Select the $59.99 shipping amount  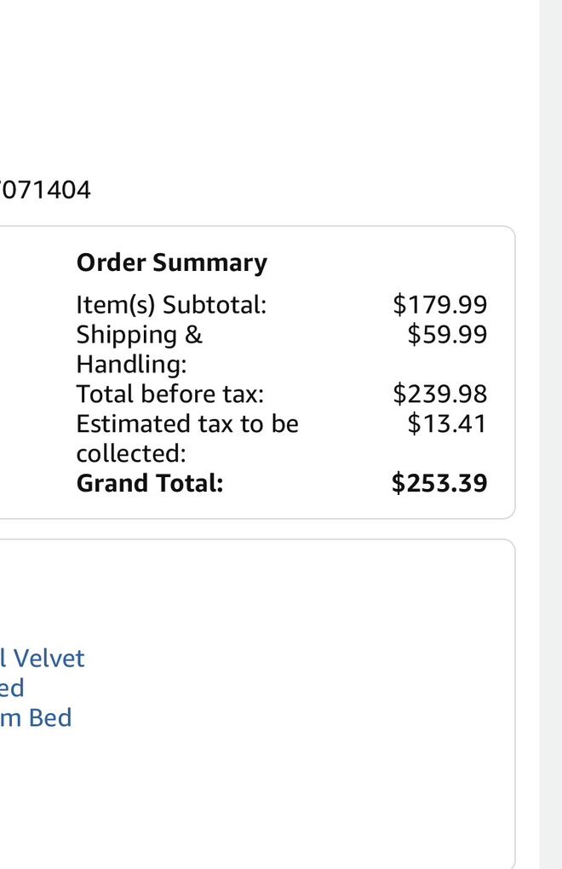click(447, 335)
